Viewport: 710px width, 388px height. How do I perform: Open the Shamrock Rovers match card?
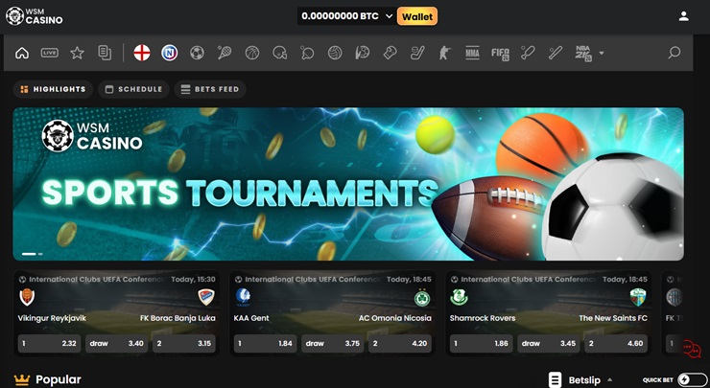click(x=549, y=313)
